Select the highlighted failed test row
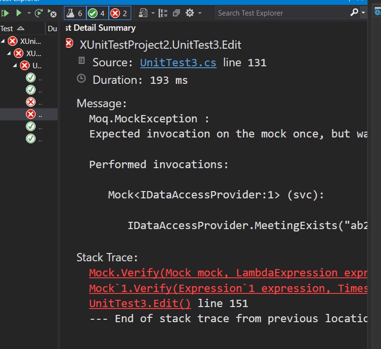The width and height of the screenshot is (381, 349). click(x=29, y=114)
